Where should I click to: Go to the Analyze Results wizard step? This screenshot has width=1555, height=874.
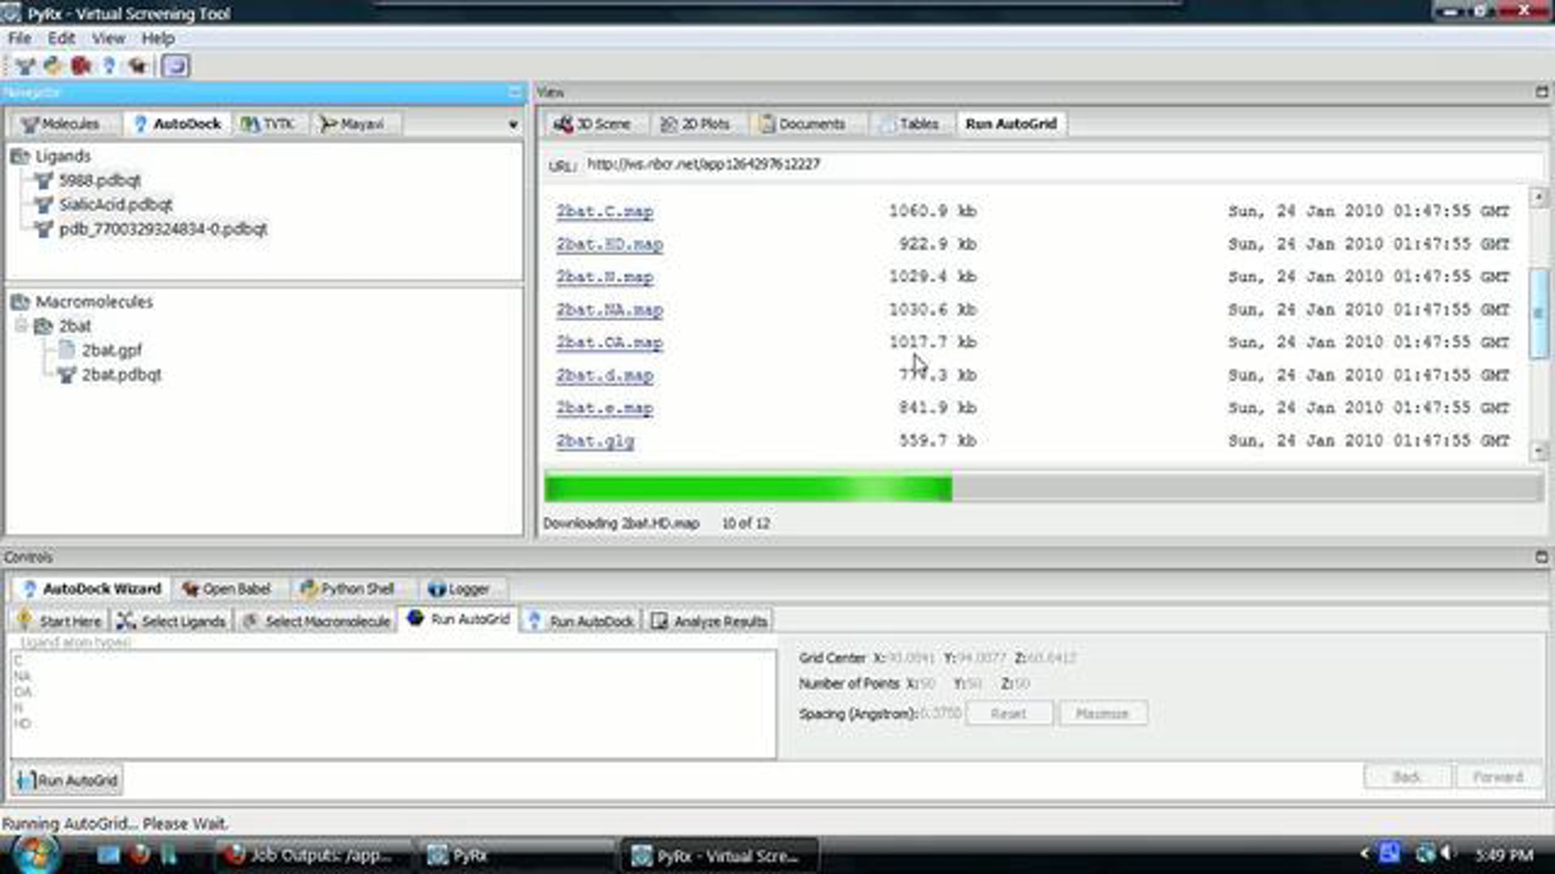pyautogui.click(x=709, y=621)
